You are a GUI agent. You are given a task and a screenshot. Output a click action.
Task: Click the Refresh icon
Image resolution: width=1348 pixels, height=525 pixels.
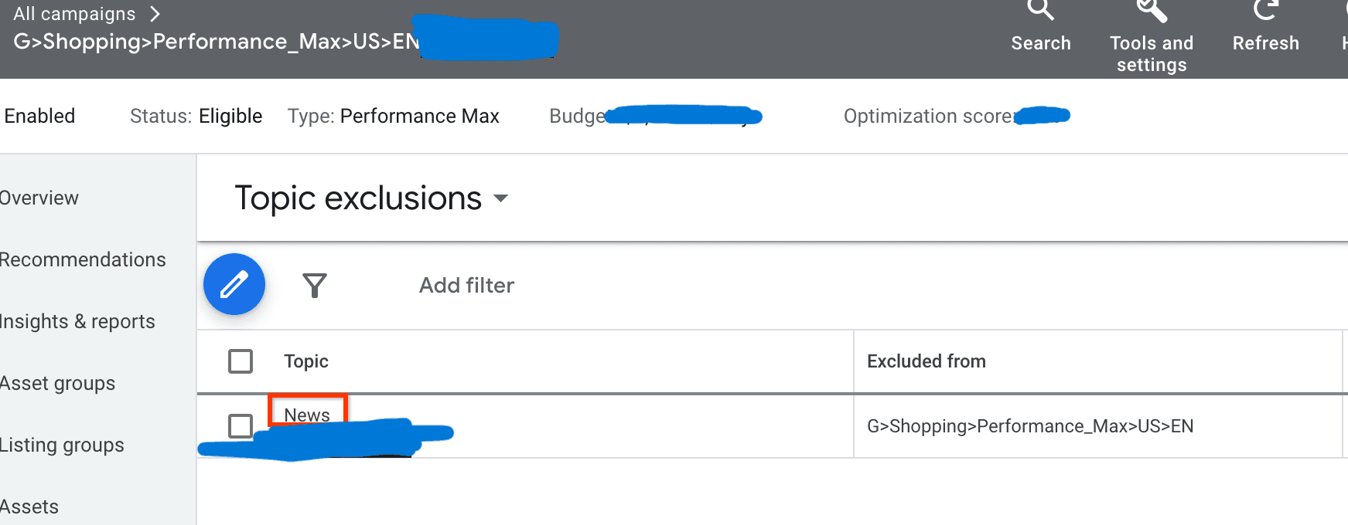pyautogui.click(x=1266, y=10)
